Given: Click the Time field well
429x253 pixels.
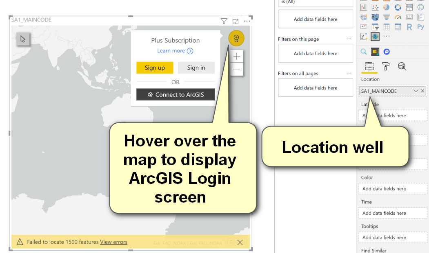Looking at the screenshot, I should point(393,213).
